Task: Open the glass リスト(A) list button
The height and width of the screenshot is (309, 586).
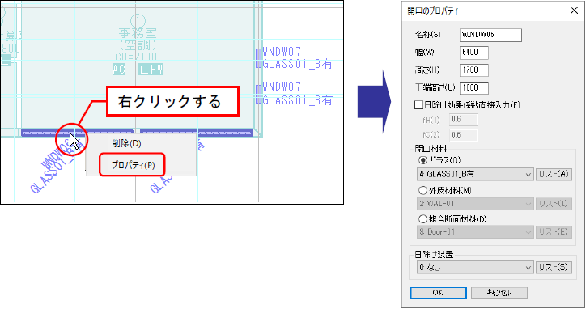Action: [554, 174]
